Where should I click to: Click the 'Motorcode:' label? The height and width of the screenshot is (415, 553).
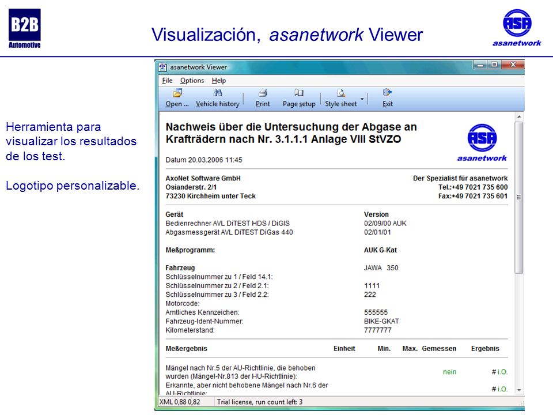[183, 304]
